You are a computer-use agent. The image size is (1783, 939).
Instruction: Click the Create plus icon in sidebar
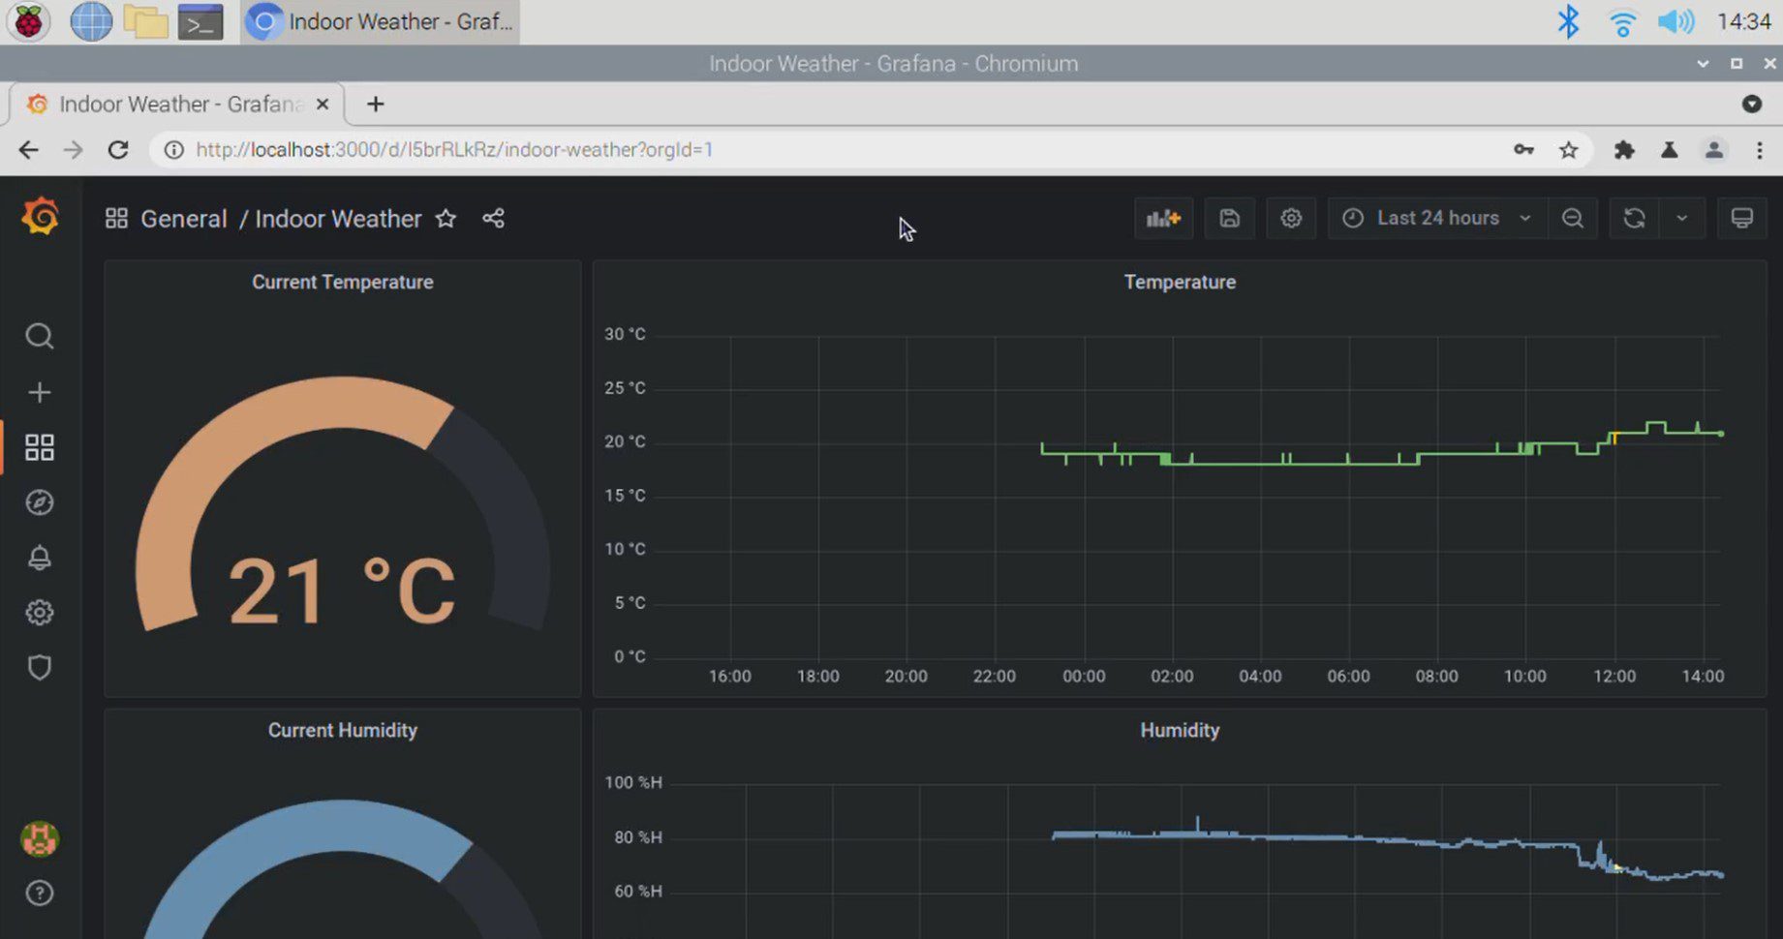(40, 392)
